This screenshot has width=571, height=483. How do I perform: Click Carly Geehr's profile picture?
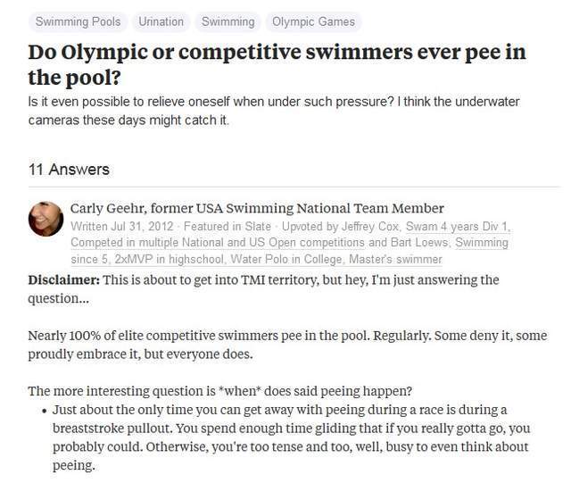(x=46, y=219)
